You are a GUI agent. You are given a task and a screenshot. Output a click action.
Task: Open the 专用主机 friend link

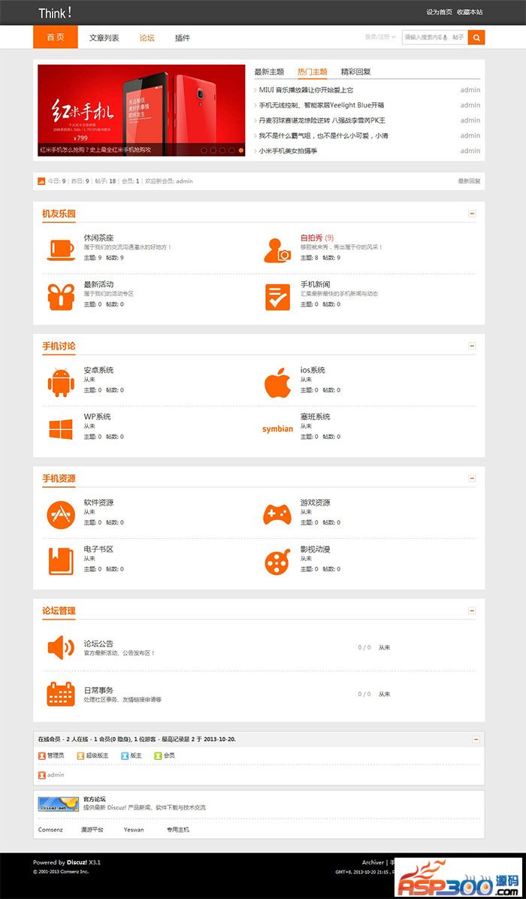tap(177, 830)
